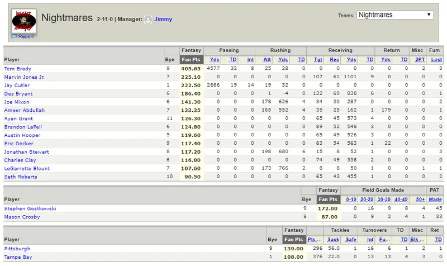
Task: Open LeGarrette Blount player page
Action: [27, 169]
